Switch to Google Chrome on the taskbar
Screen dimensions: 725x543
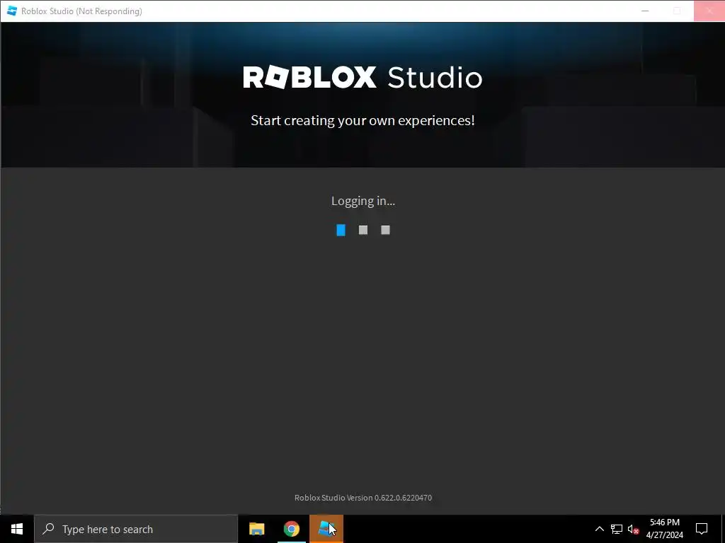[291, 529]
